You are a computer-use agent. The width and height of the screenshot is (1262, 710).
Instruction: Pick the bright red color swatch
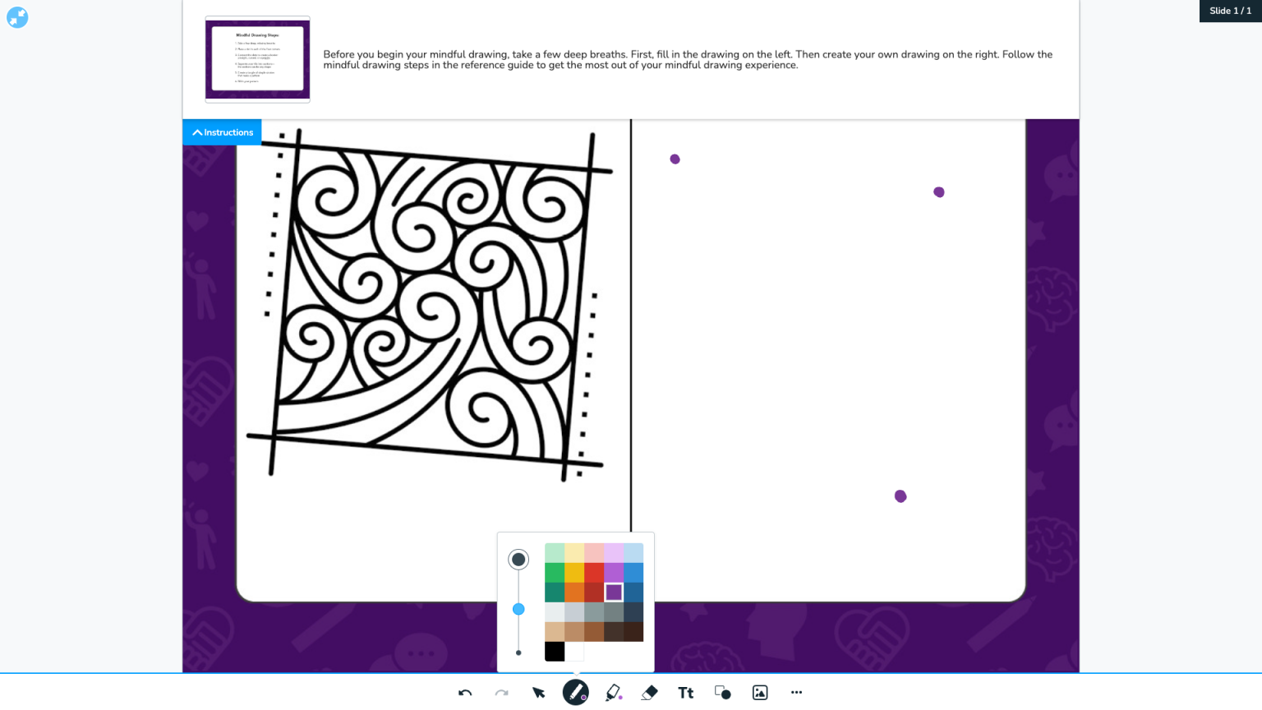(x=594, y=573)
